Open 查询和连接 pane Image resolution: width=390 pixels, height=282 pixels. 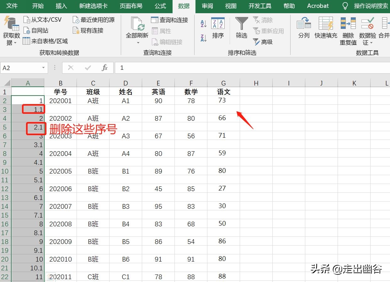(169, 20)
